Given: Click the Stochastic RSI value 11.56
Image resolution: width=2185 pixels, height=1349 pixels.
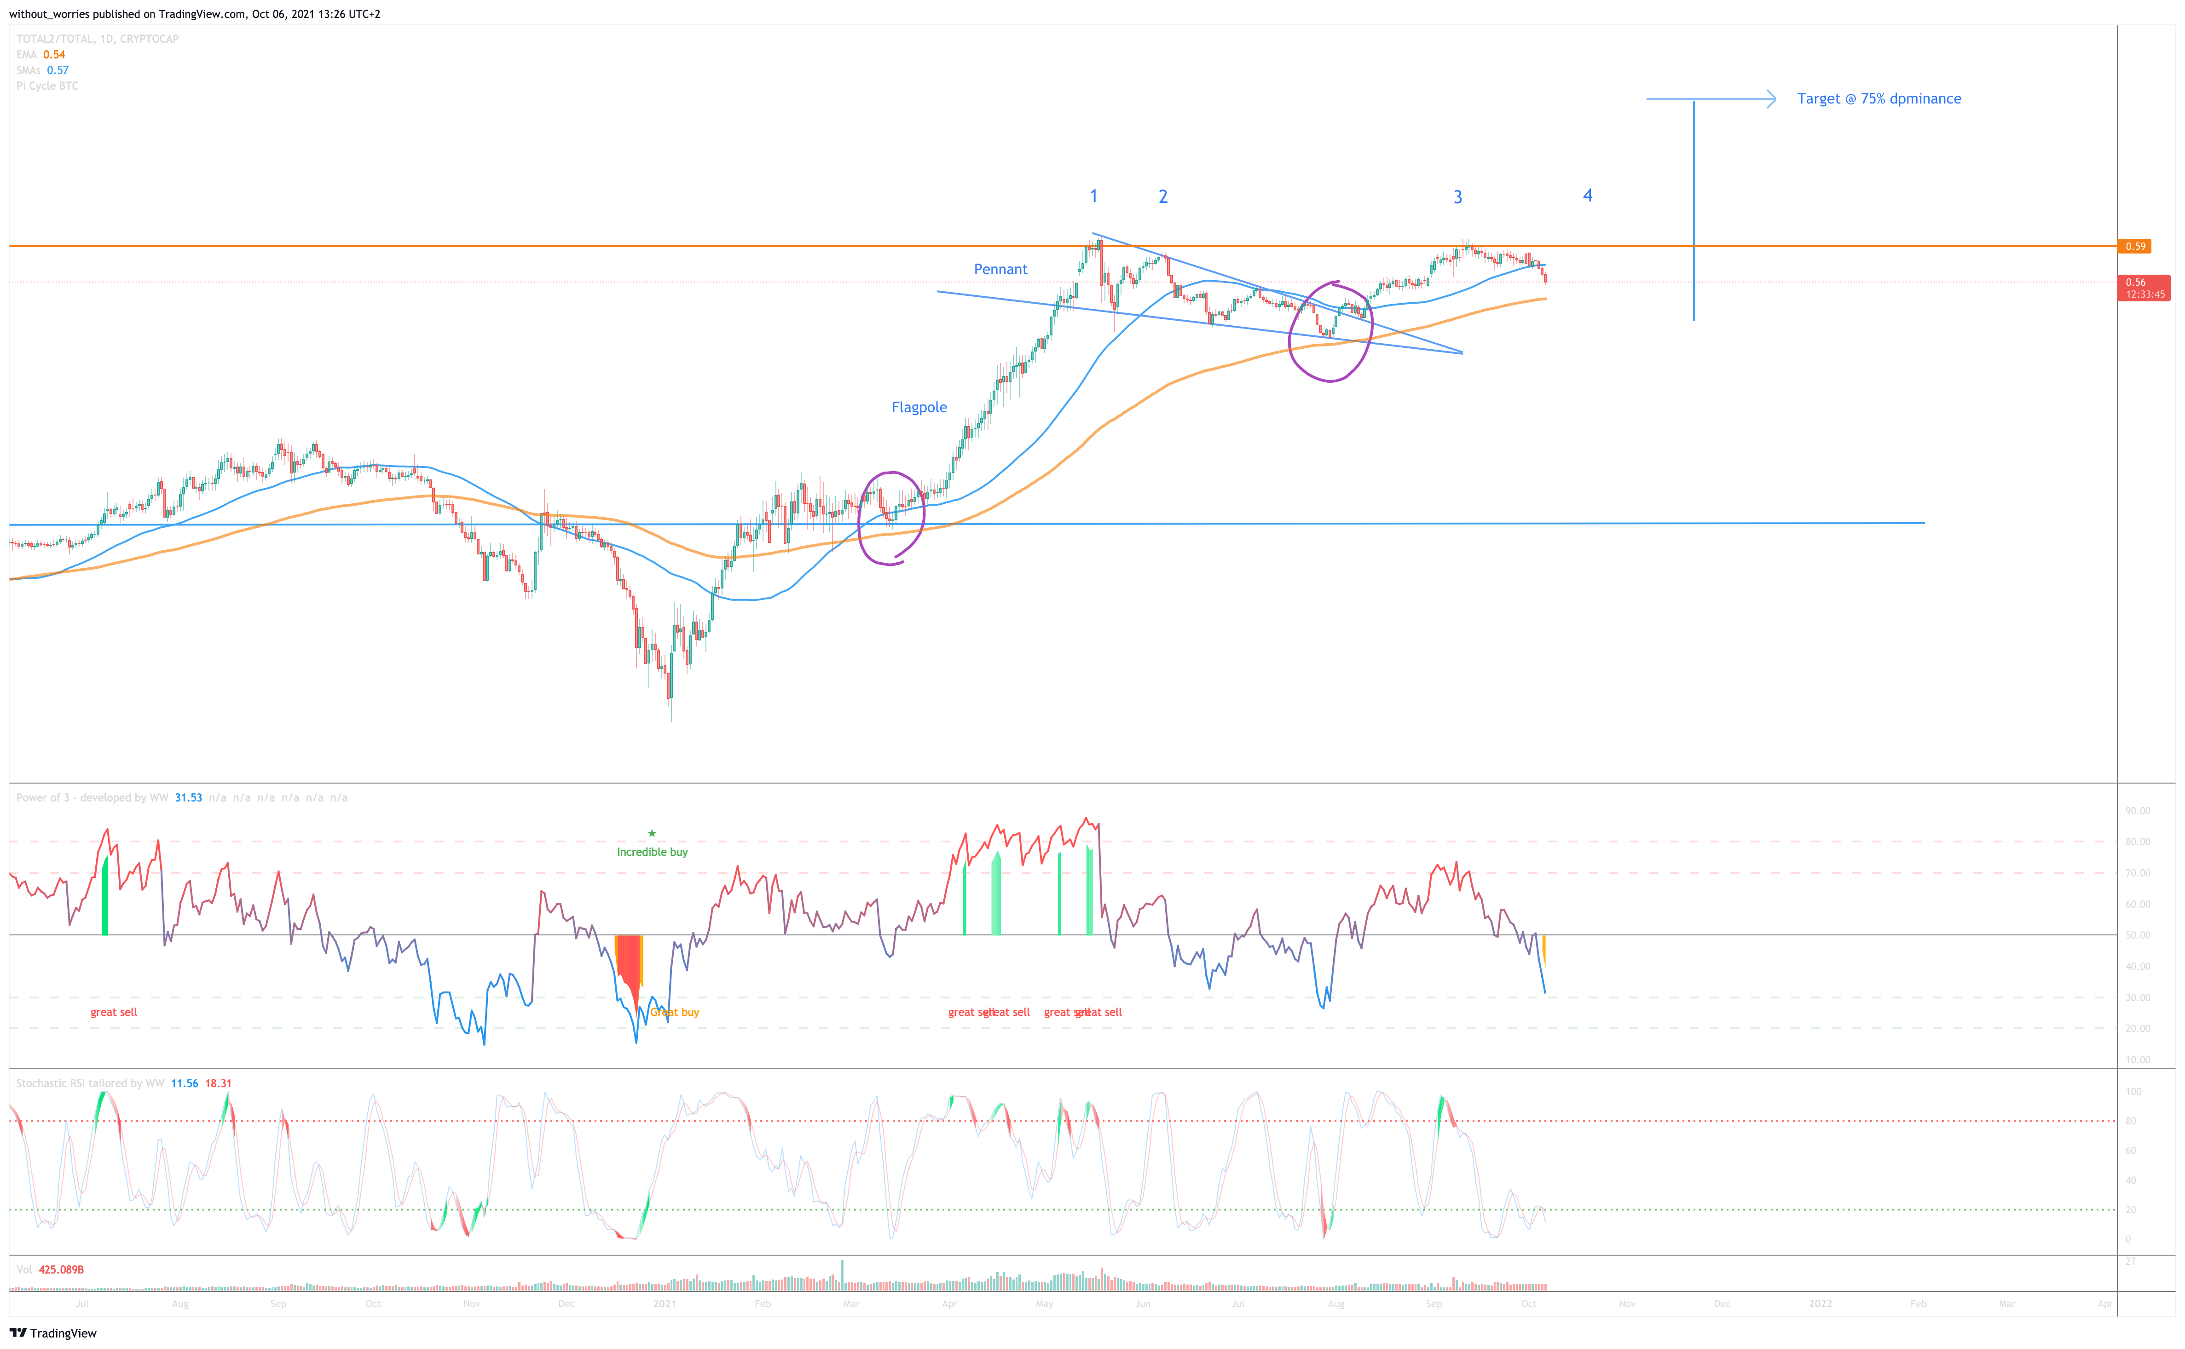Looking at the screenshot, I should click(185, 1083).
